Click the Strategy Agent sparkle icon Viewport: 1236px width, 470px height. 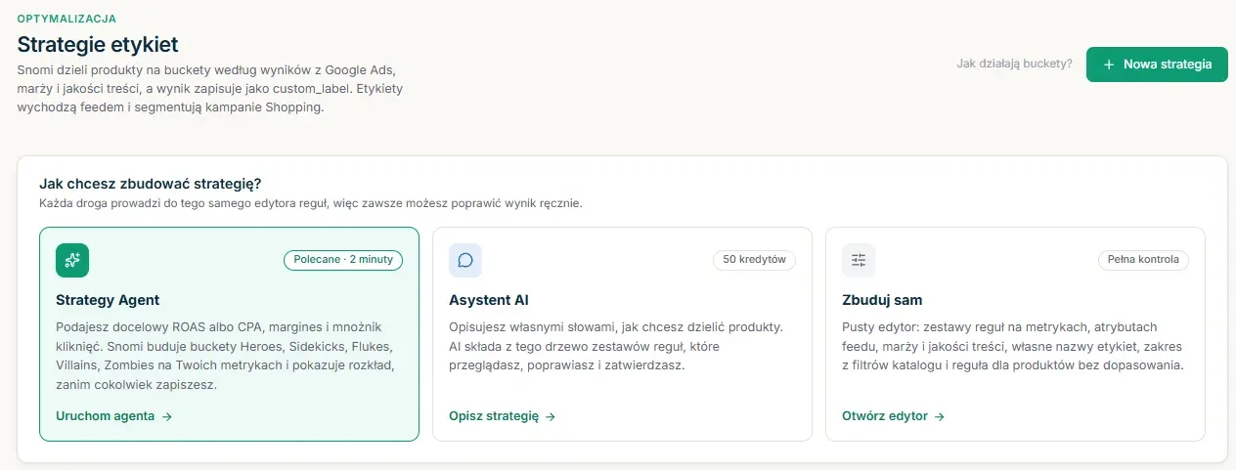coord(72,260)
